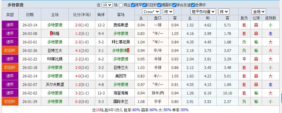Click home odds value 4.55
This screenshot has height=113, width=282.
click(190, 84)
